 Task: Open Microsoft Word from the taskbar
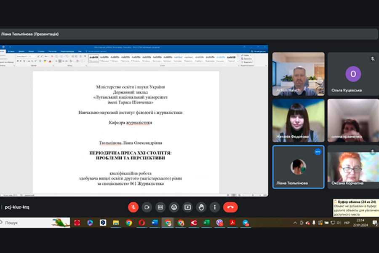click(x=155, y=223)
